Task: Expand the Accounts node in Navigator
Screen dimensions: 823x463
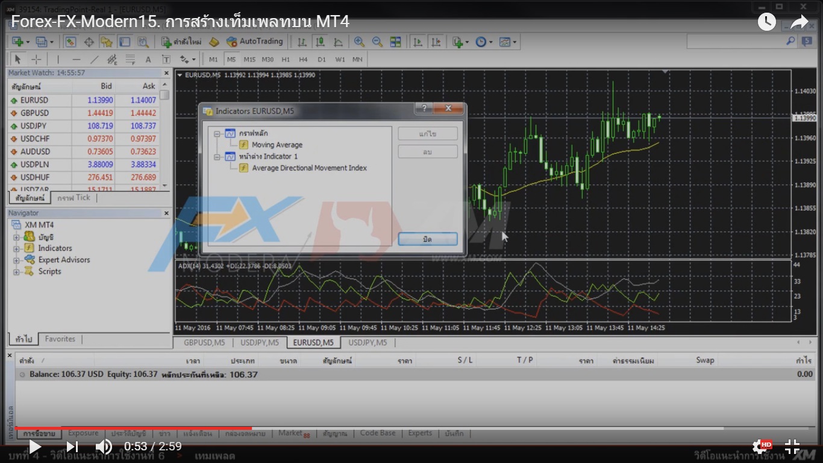Action: [x=16, y=237]
